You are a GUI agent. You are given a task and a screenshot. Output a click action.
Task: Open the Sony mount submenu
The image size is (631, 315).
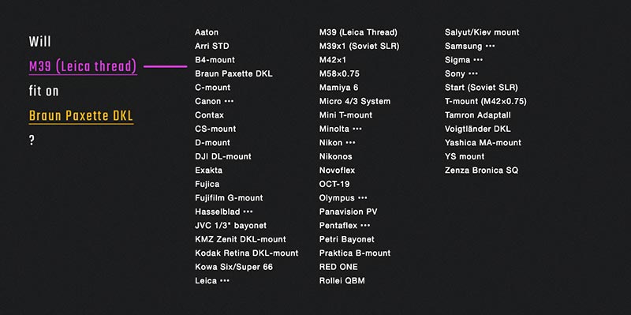[473, 73]
